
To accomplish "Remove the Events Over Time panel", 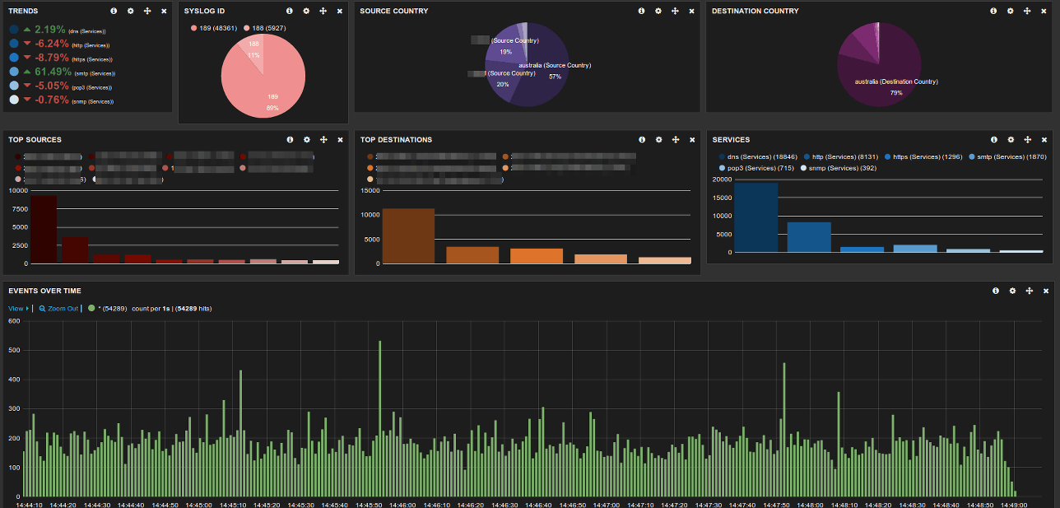I will click(x=1046, y=291).
